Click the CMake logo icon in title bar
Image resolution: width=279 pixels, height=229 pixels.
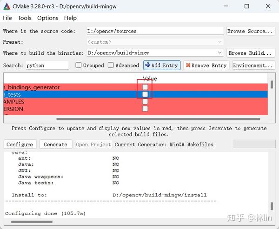(x=7, y=7)
